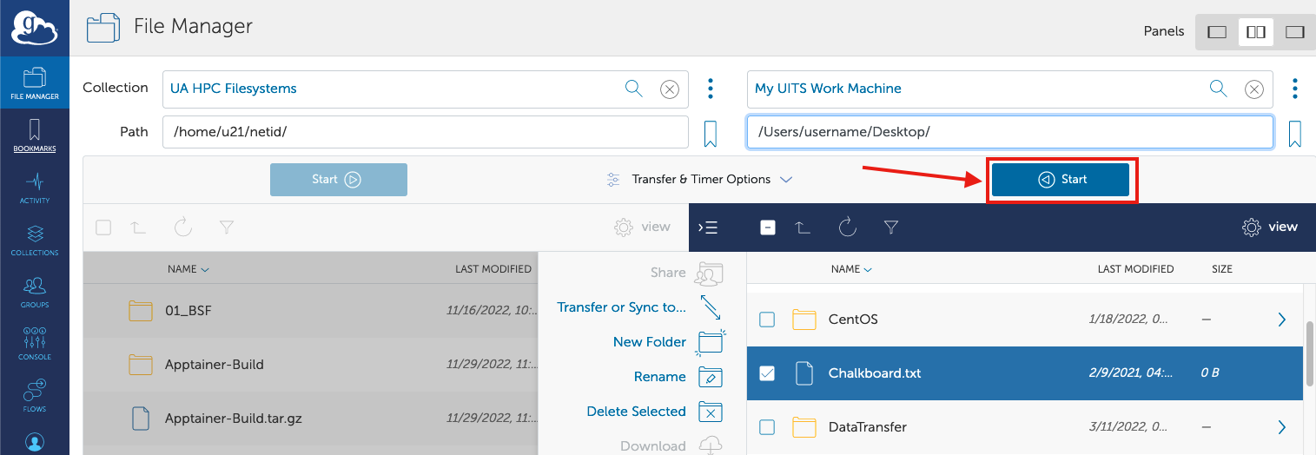This screenshot has width=1316, height=455.
Task: Expand Transfer & Timer Options
Action: coord(699,180)
